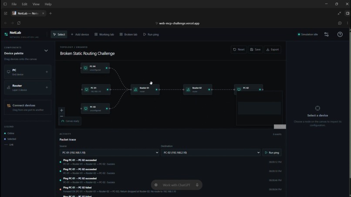Viewport: 351px width, 197px height.
Task: Go back with the back arrow
Action: point(6,23)
